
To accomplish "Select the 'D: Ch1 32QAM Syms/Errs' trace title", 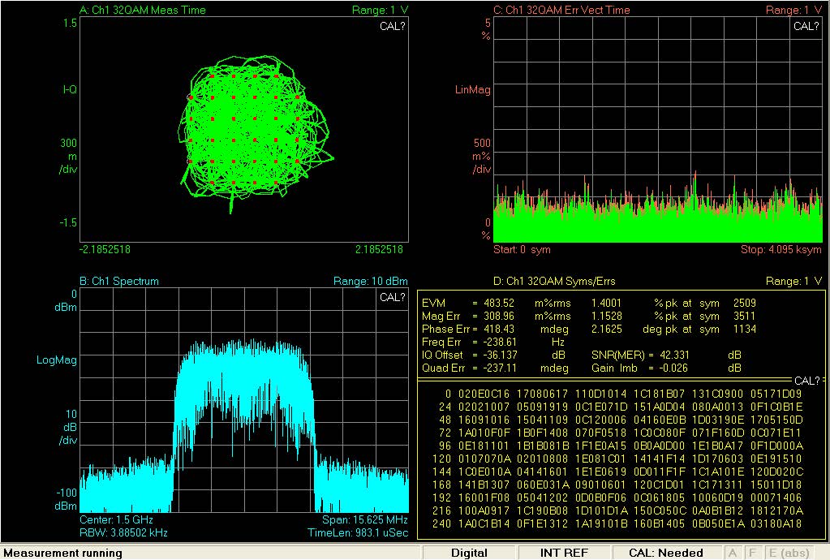I will (x=553, y=282).
